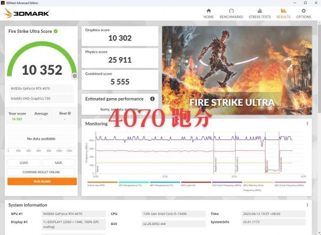Click the Options gear icon
Image resolution: width=321 pixels, height=235 pixels.
303,11
